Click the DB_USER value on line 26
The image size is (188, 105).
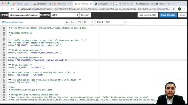(44, 52)
